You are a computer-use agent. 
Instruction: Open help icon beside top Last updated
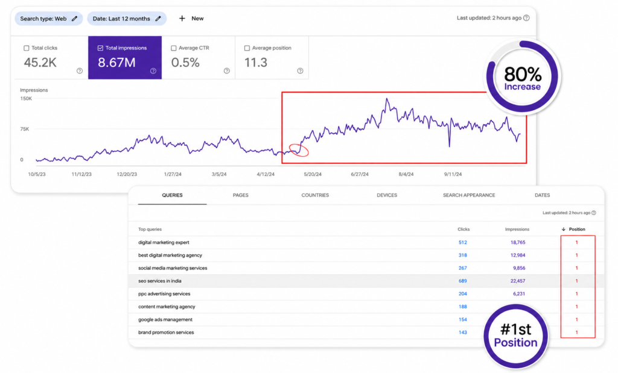point(526,17)
